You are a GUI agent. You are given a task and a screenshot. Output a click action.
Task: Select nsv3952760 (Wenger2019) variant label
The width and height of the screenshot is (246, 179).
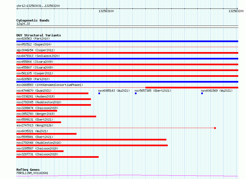pyautogui.click(x=36, y=114)
